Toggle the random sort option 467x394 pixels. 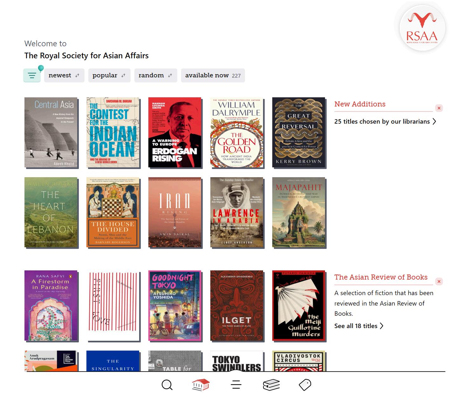[x=156, y=75]
